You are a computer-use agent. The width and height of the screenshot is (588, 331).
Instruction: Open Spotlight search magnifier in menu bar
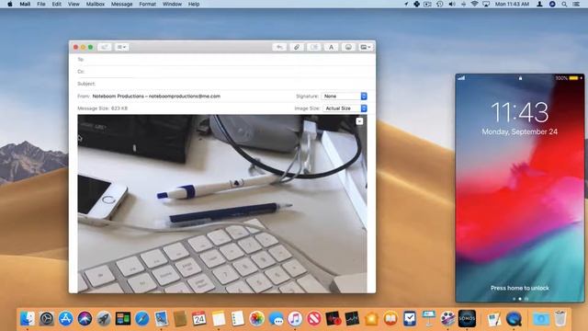click(x=564, y=4)
